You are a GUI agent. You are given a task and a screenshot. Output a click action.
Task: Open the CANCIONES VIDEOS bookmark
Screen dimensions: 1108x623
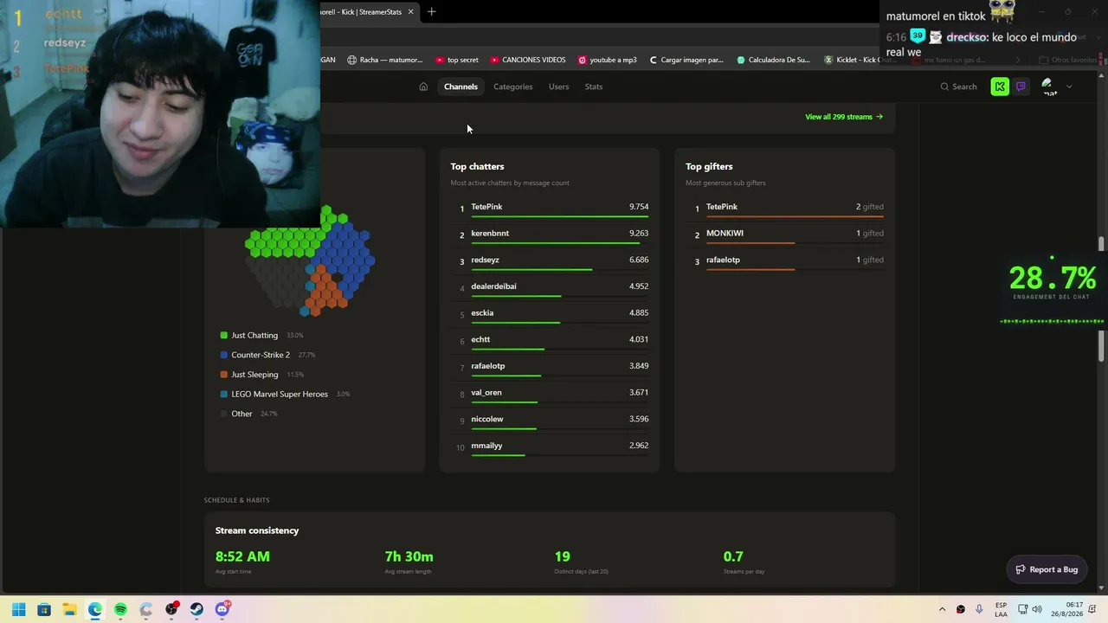click(528, 60)
